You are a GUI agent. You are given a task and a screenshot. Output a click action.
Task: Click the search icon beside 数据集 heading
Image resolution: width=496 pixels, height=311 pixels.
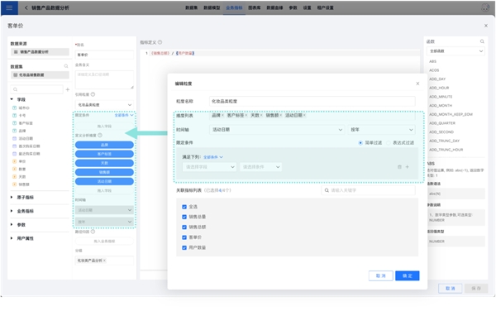[66, 66]
